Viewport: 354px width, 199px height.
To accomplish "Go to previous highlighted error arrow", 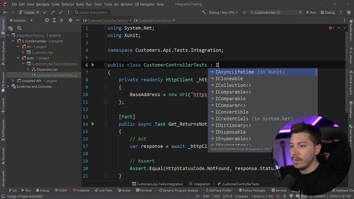I will click(x=339, y=28).
